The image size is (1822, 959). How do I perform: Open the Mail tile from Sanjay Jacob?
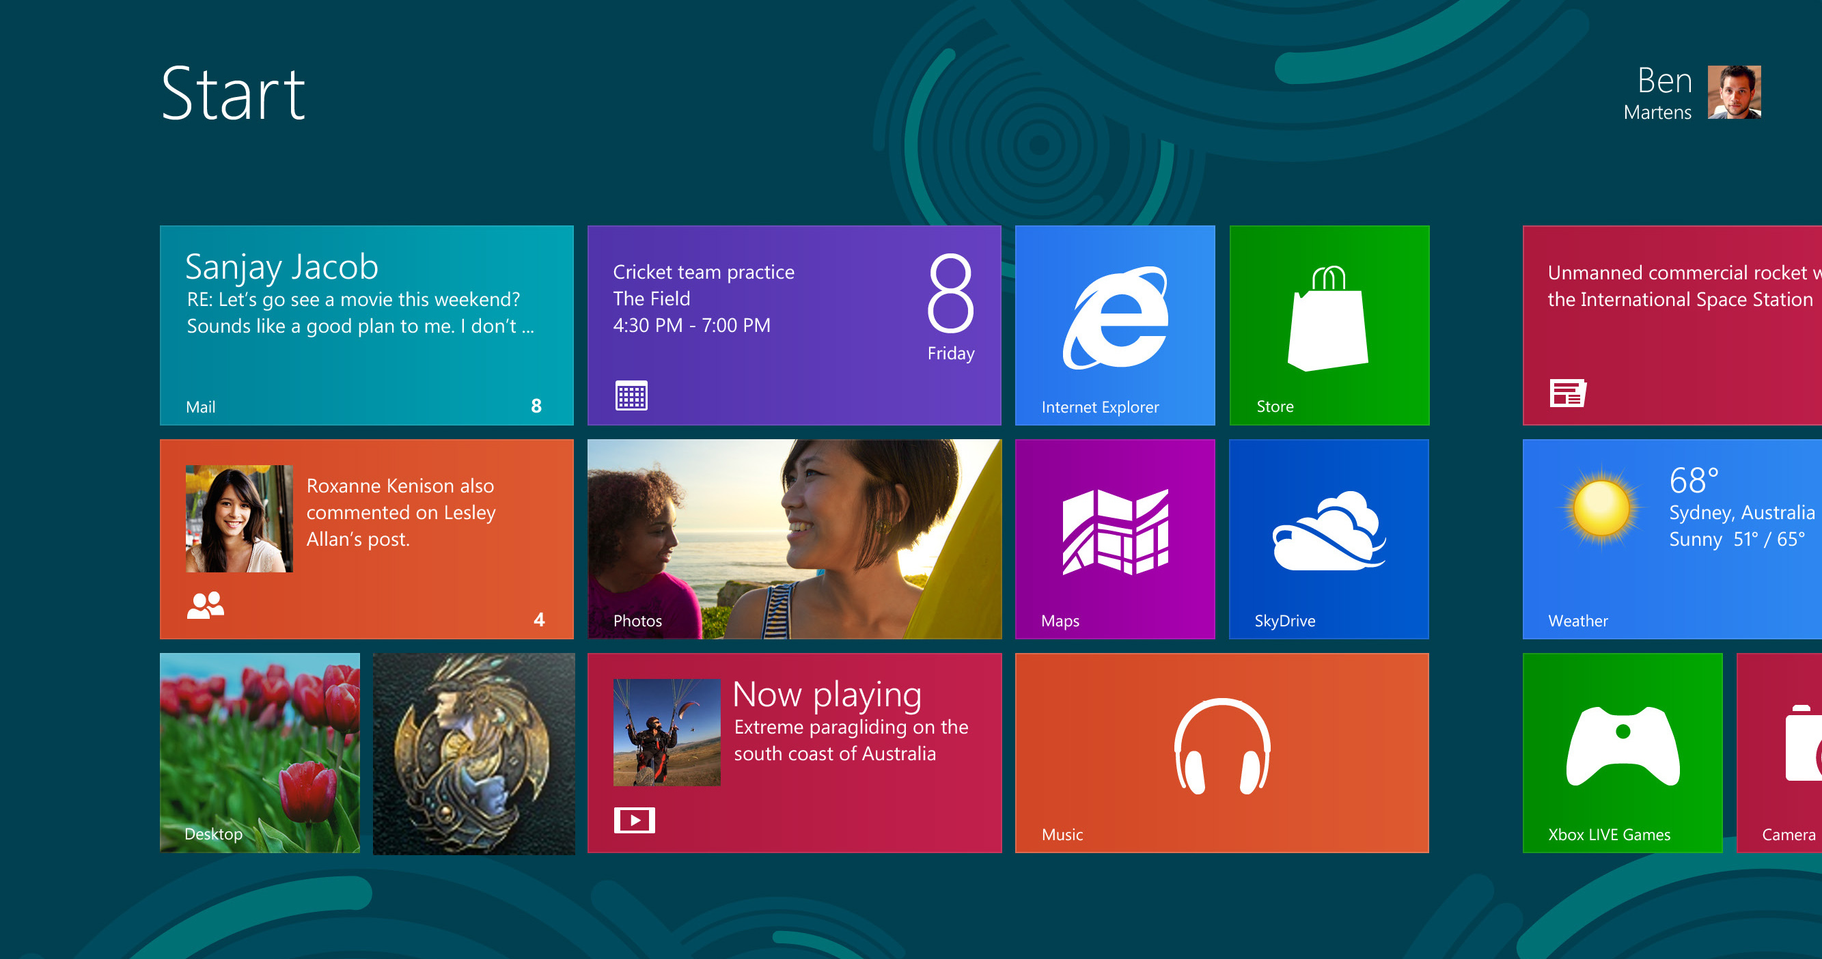(366, 325)
